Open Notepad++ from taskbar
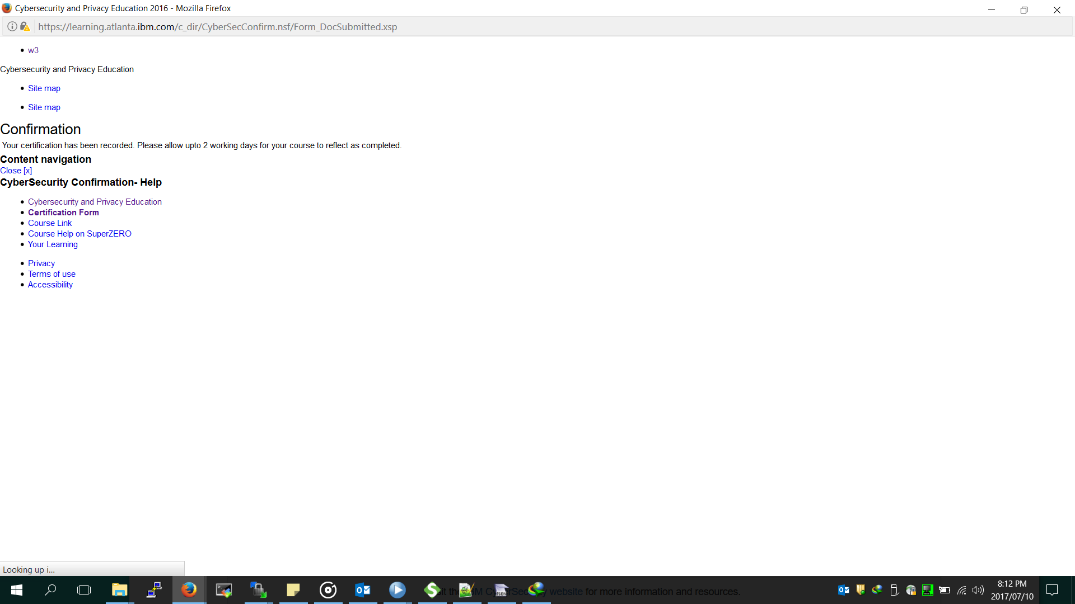The height and width of the screenshot is (604, 1075). (466, 590)
